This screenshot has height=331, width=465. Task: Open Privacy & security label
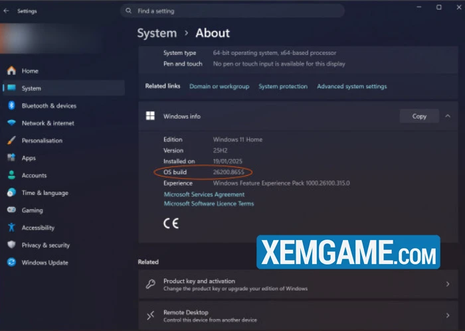pyautogui.click(x=45, y=245)
